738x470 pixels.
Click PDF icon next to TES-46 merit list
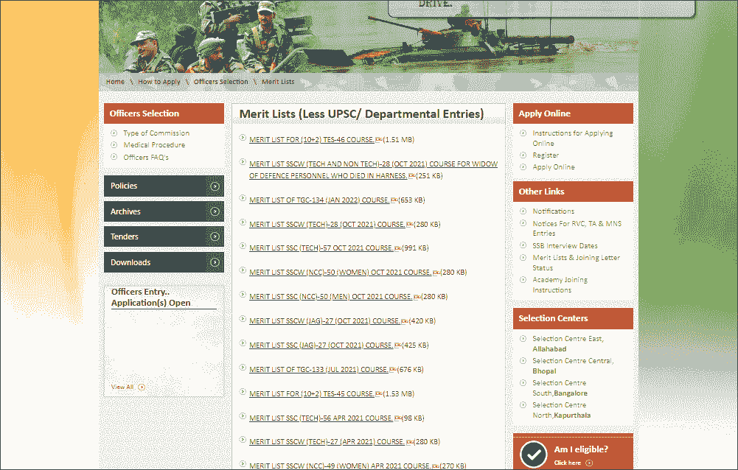pyautogui.click(x=378, y=139)
